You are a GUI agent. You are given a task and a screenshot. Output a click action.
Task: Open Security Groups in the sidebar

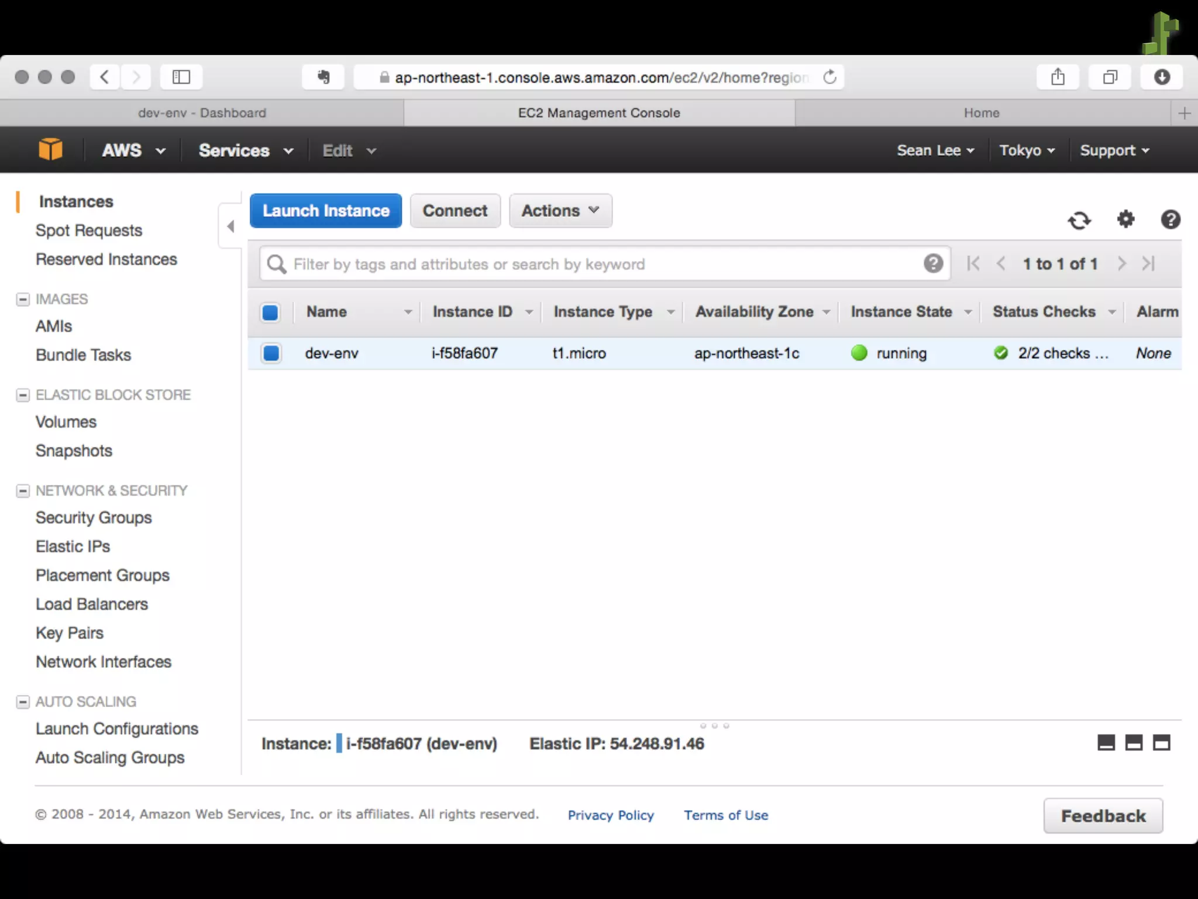click(94, 517)
